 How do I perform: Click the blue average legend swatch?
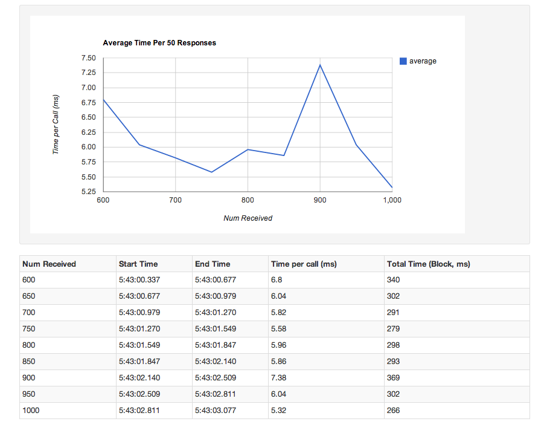[x=403, y=61]
